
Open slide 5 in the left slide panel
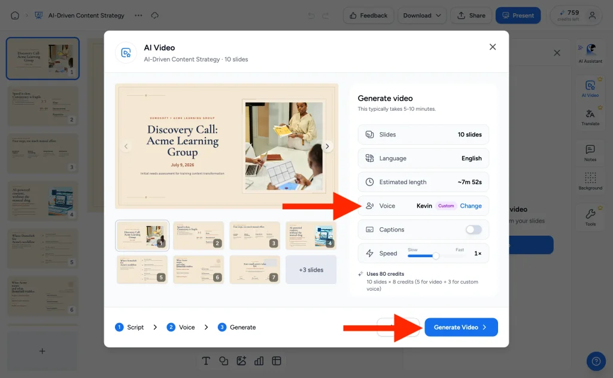43,248
